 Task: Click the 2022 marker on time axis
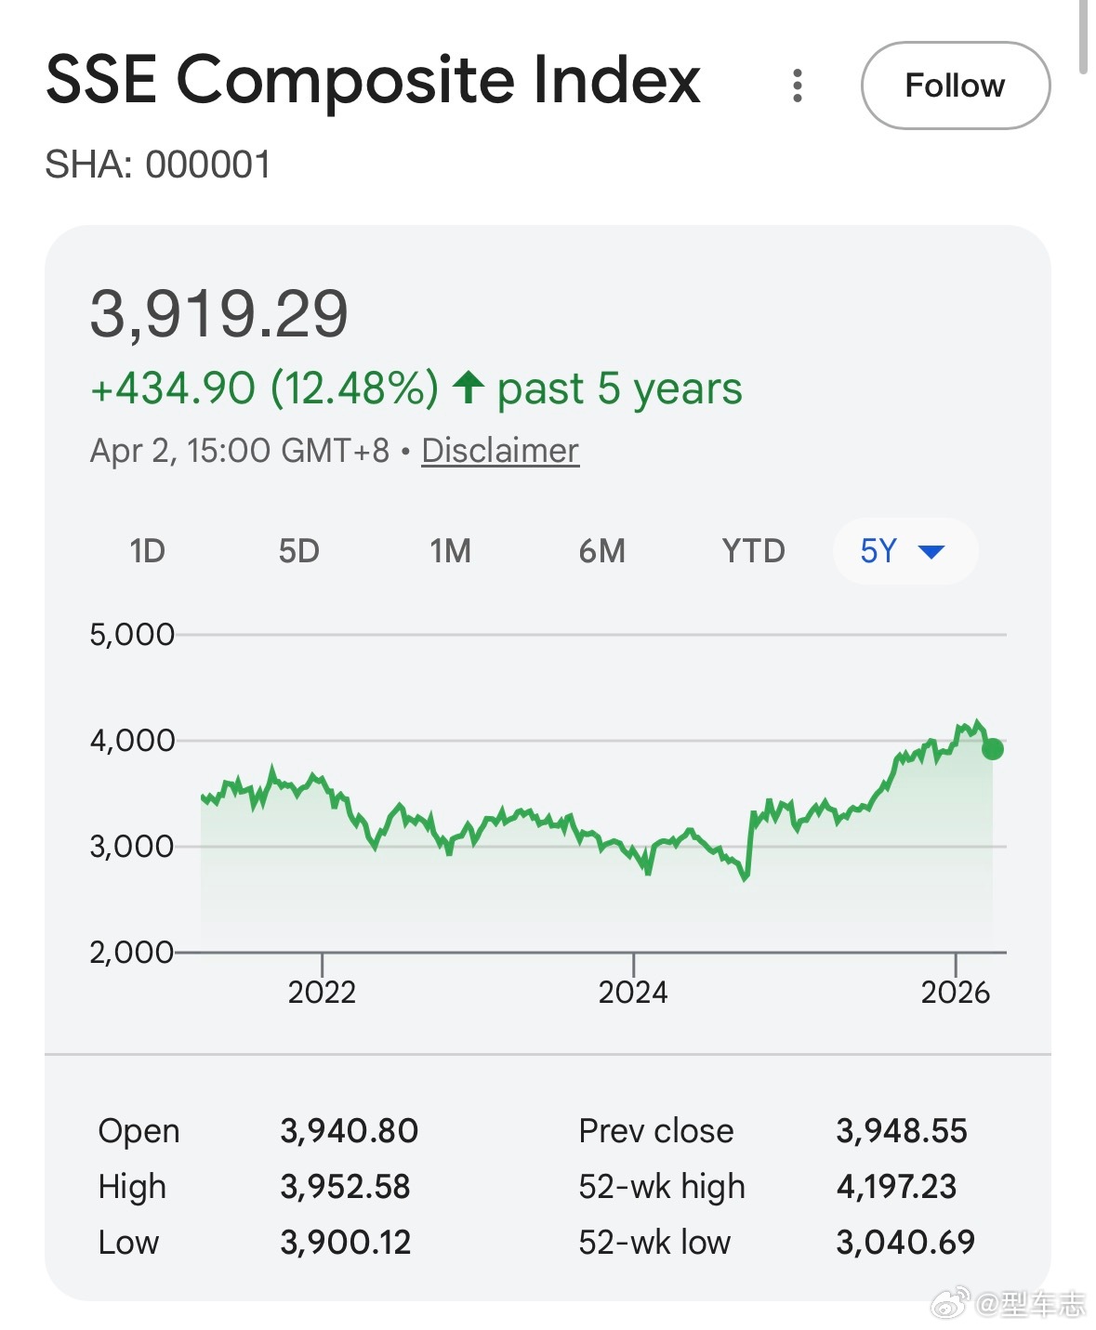322,992
